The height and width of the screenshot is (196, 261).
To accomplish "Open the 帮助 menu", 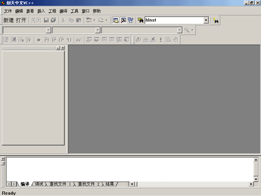I will (x=97, y=11).
